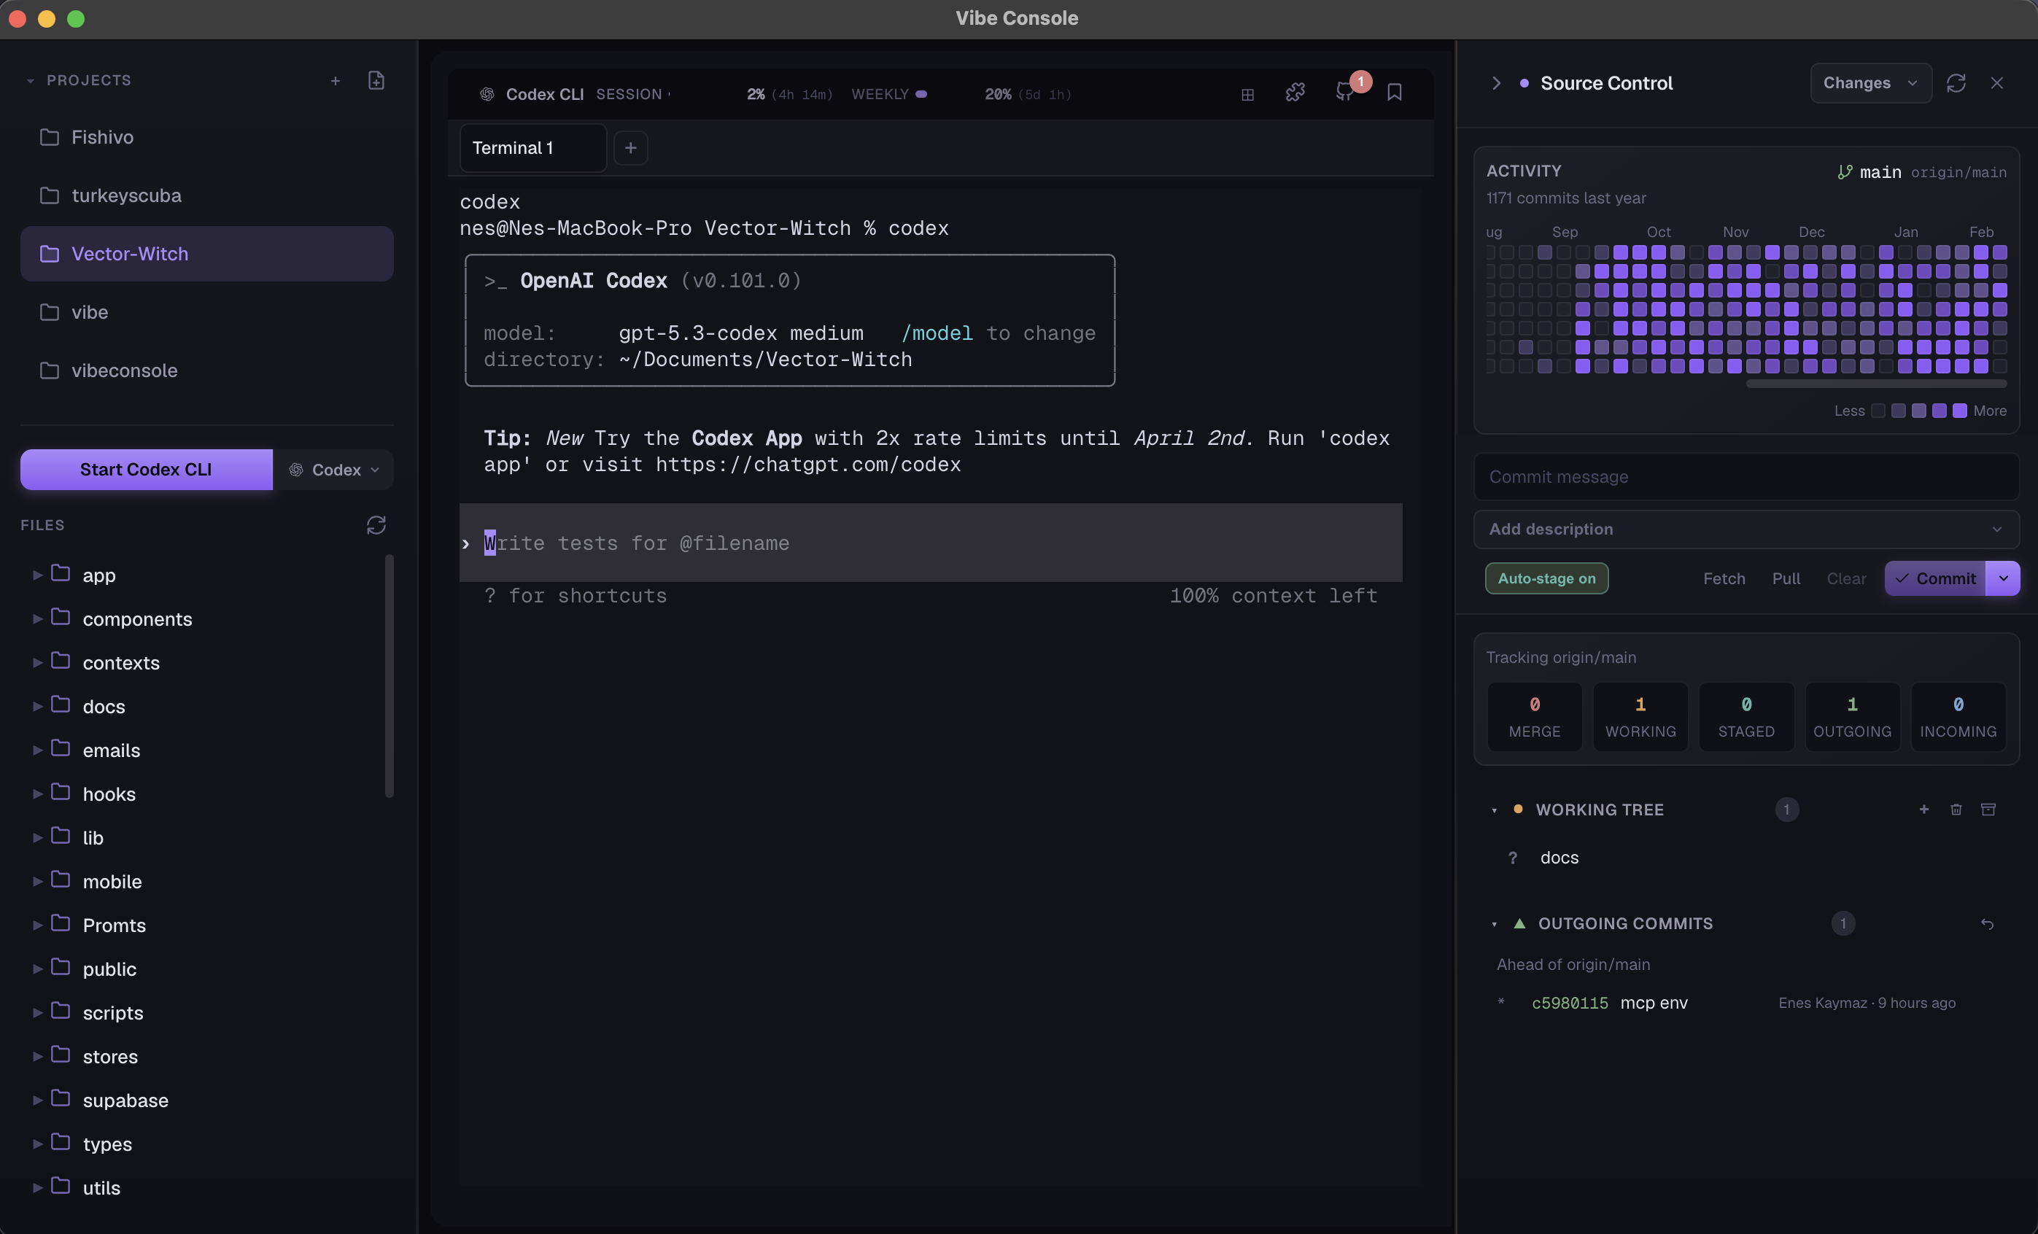Viewport: 2038px width, 1234px height.
Task: Discard working tree changes via trash icon
Action: [1956, 810]
